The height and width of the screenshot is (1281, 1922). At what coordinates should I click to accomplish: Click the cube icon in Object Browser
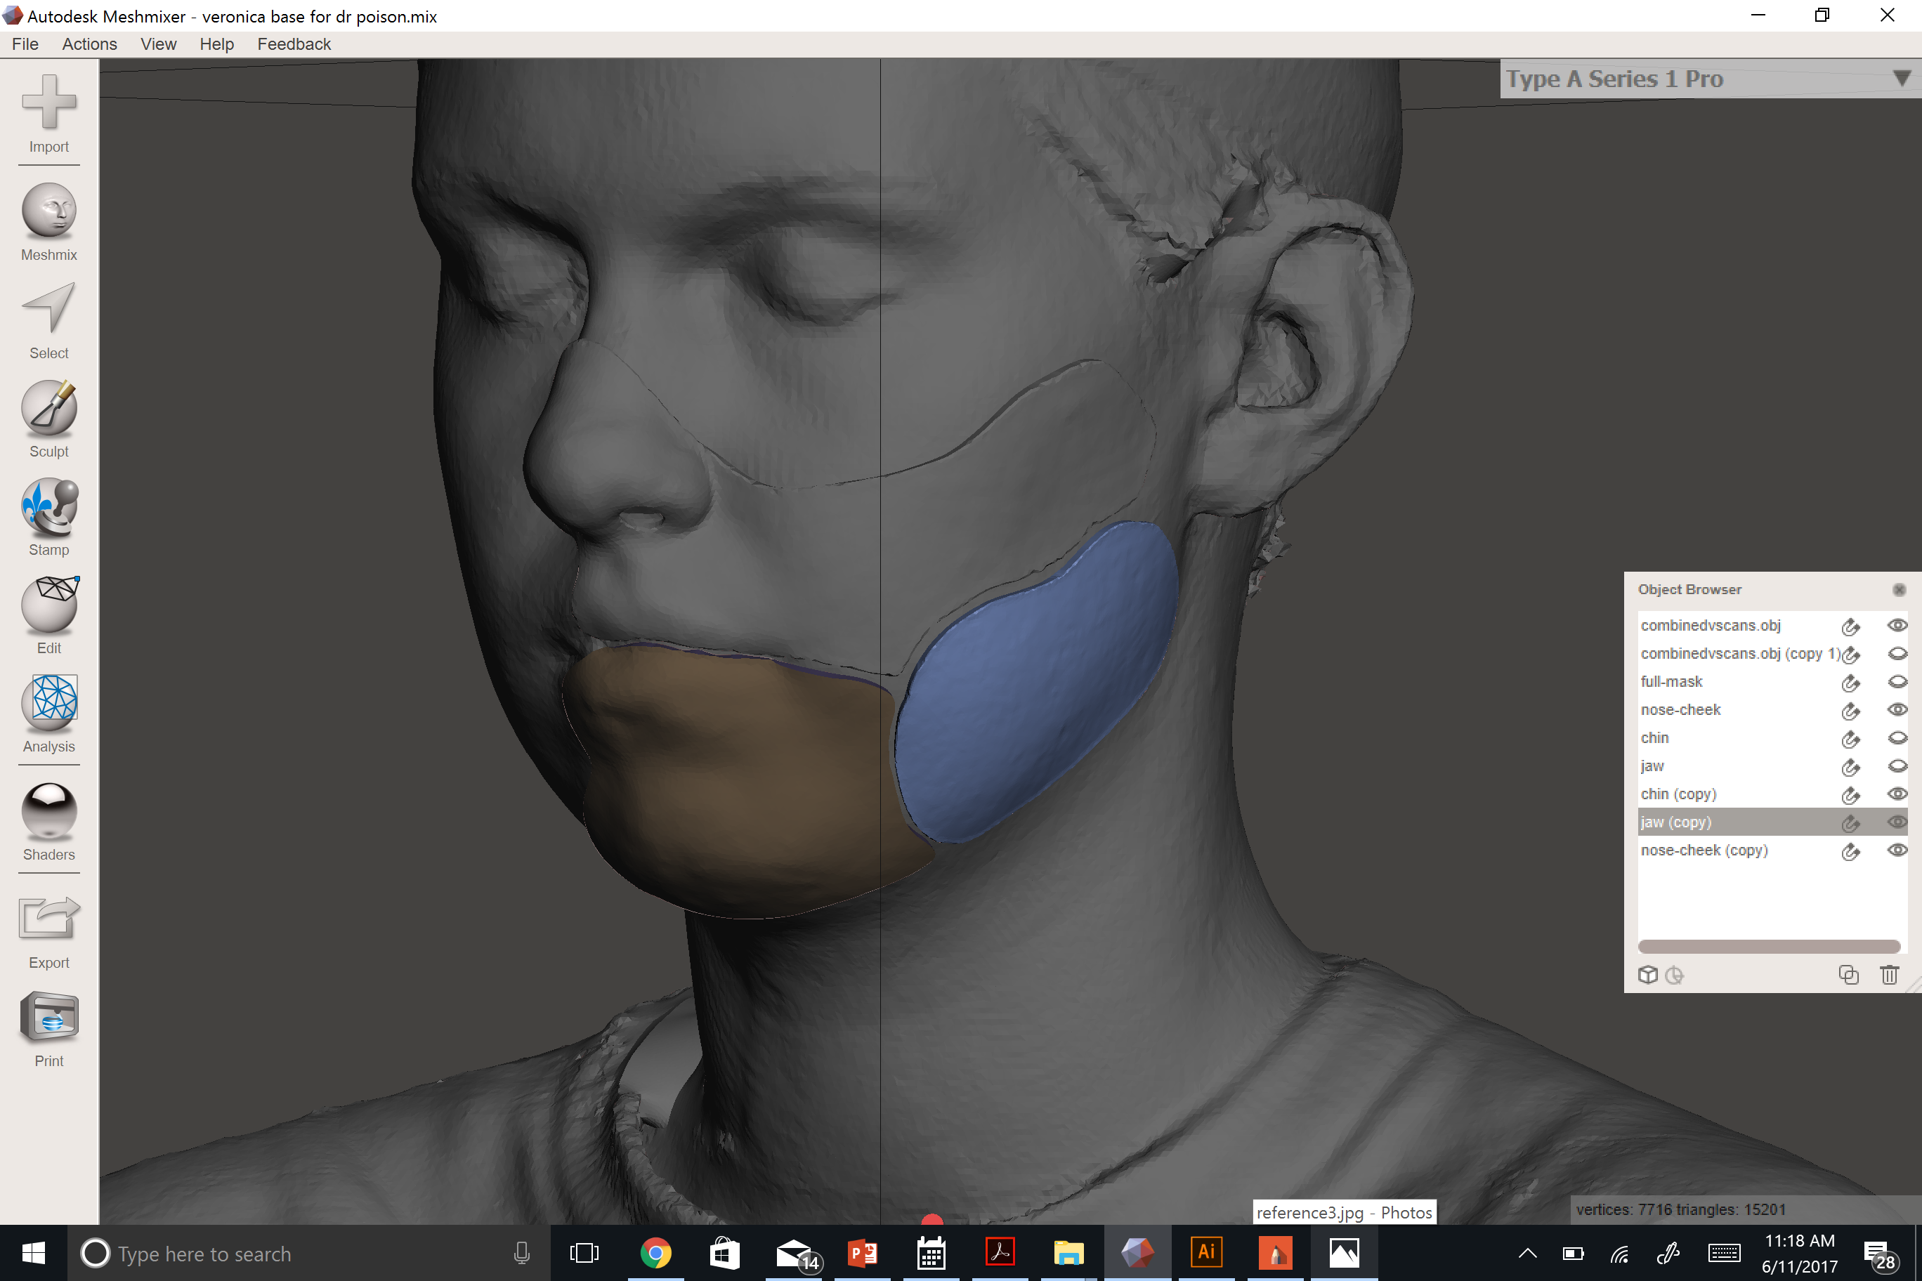(1647, 975)
